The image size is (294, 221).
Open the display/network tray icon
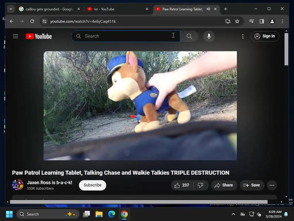(252, 214)
